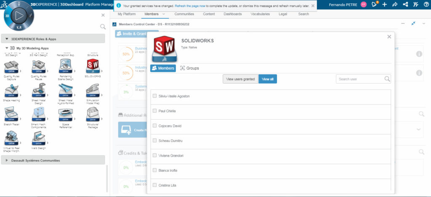
Task: Expand chevron beside SOLIDWORKS app icon
Action: pyautogui.click(x=103, y=71)
